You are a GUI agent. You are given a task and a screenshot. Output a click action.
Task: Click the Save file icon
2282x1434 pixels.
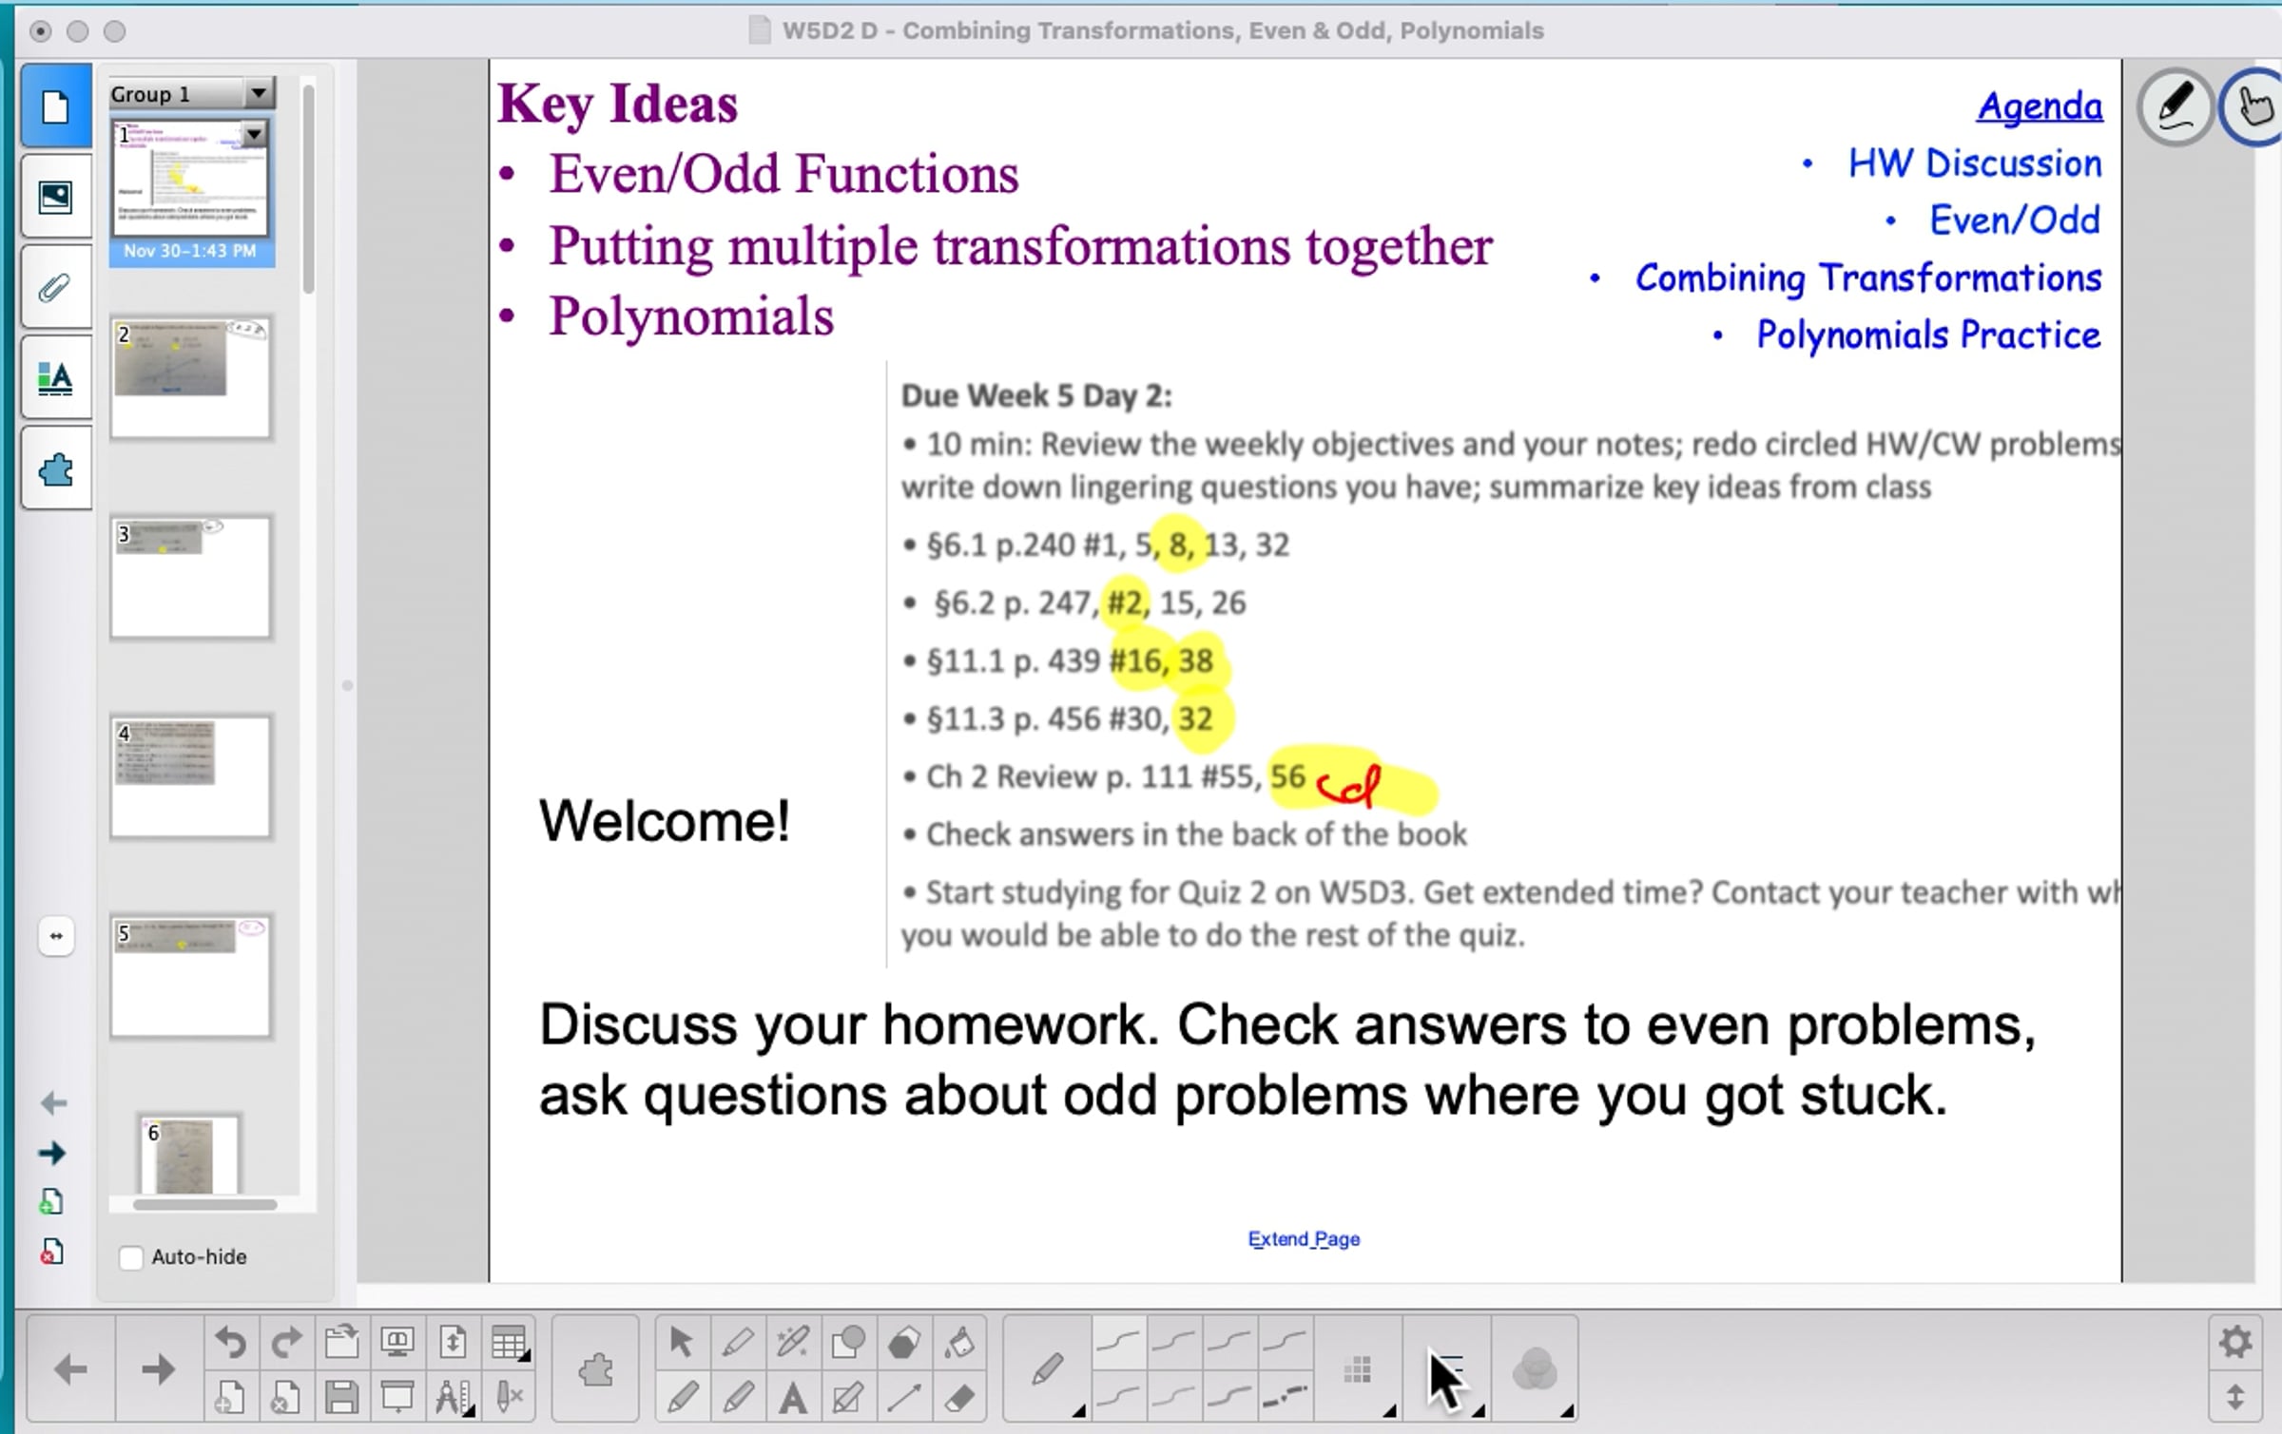341,1397
